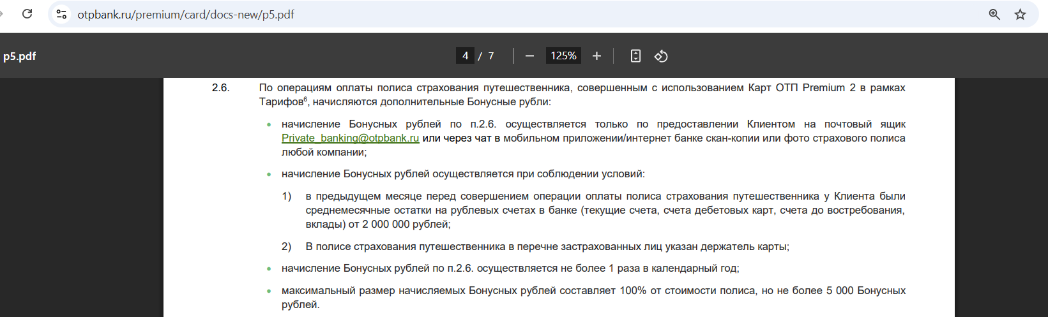1048x317 pixels.
Task: Click the word 'Тарифов' with footnote 6
Action: click(284, 102)
